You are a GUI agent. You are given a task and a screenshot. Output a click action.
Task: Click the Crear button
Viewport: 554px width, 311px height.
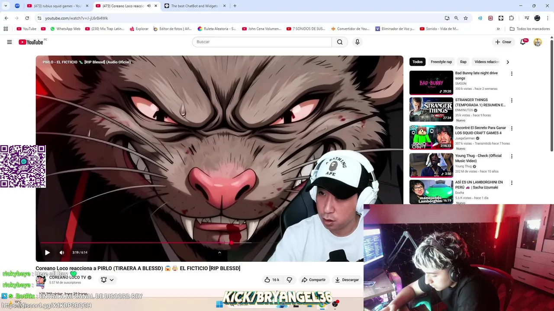click(x=503, y=42)
